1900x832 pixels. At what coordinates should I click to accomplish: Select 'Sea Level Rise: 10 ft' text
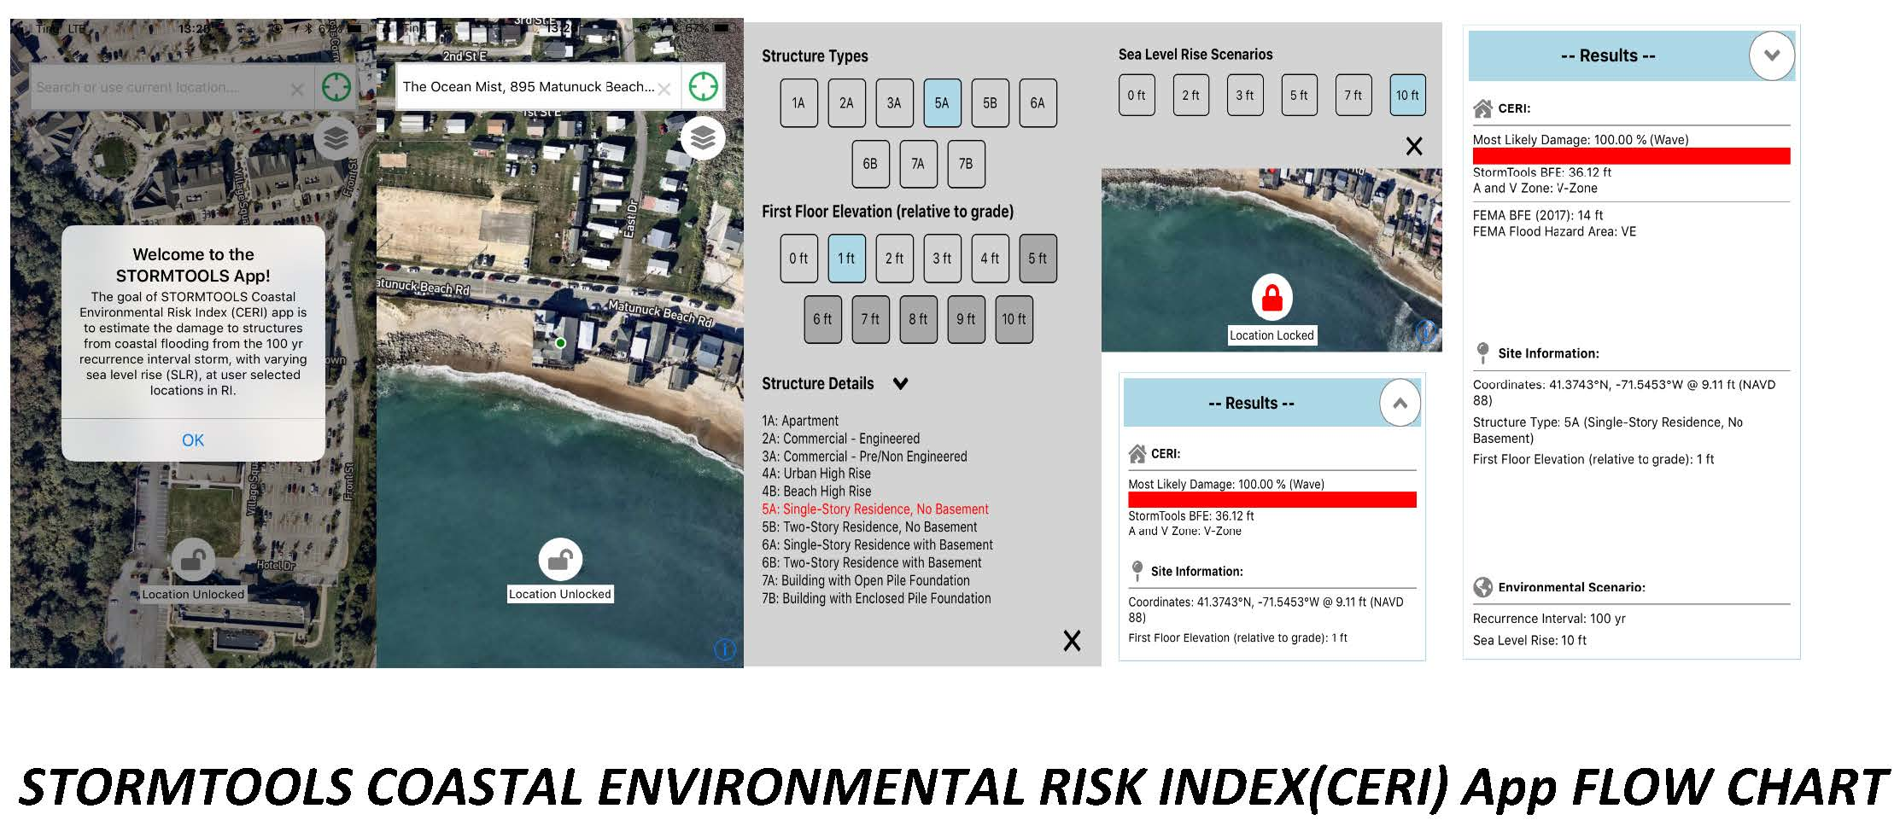pos(1529,640)
